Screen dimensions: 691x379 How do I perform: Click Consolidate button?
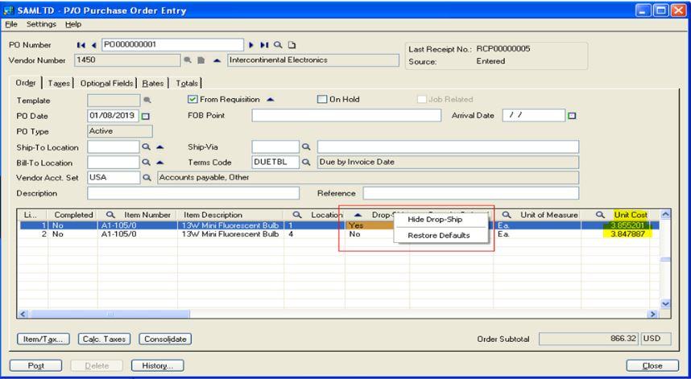click(x=165, y=340)
